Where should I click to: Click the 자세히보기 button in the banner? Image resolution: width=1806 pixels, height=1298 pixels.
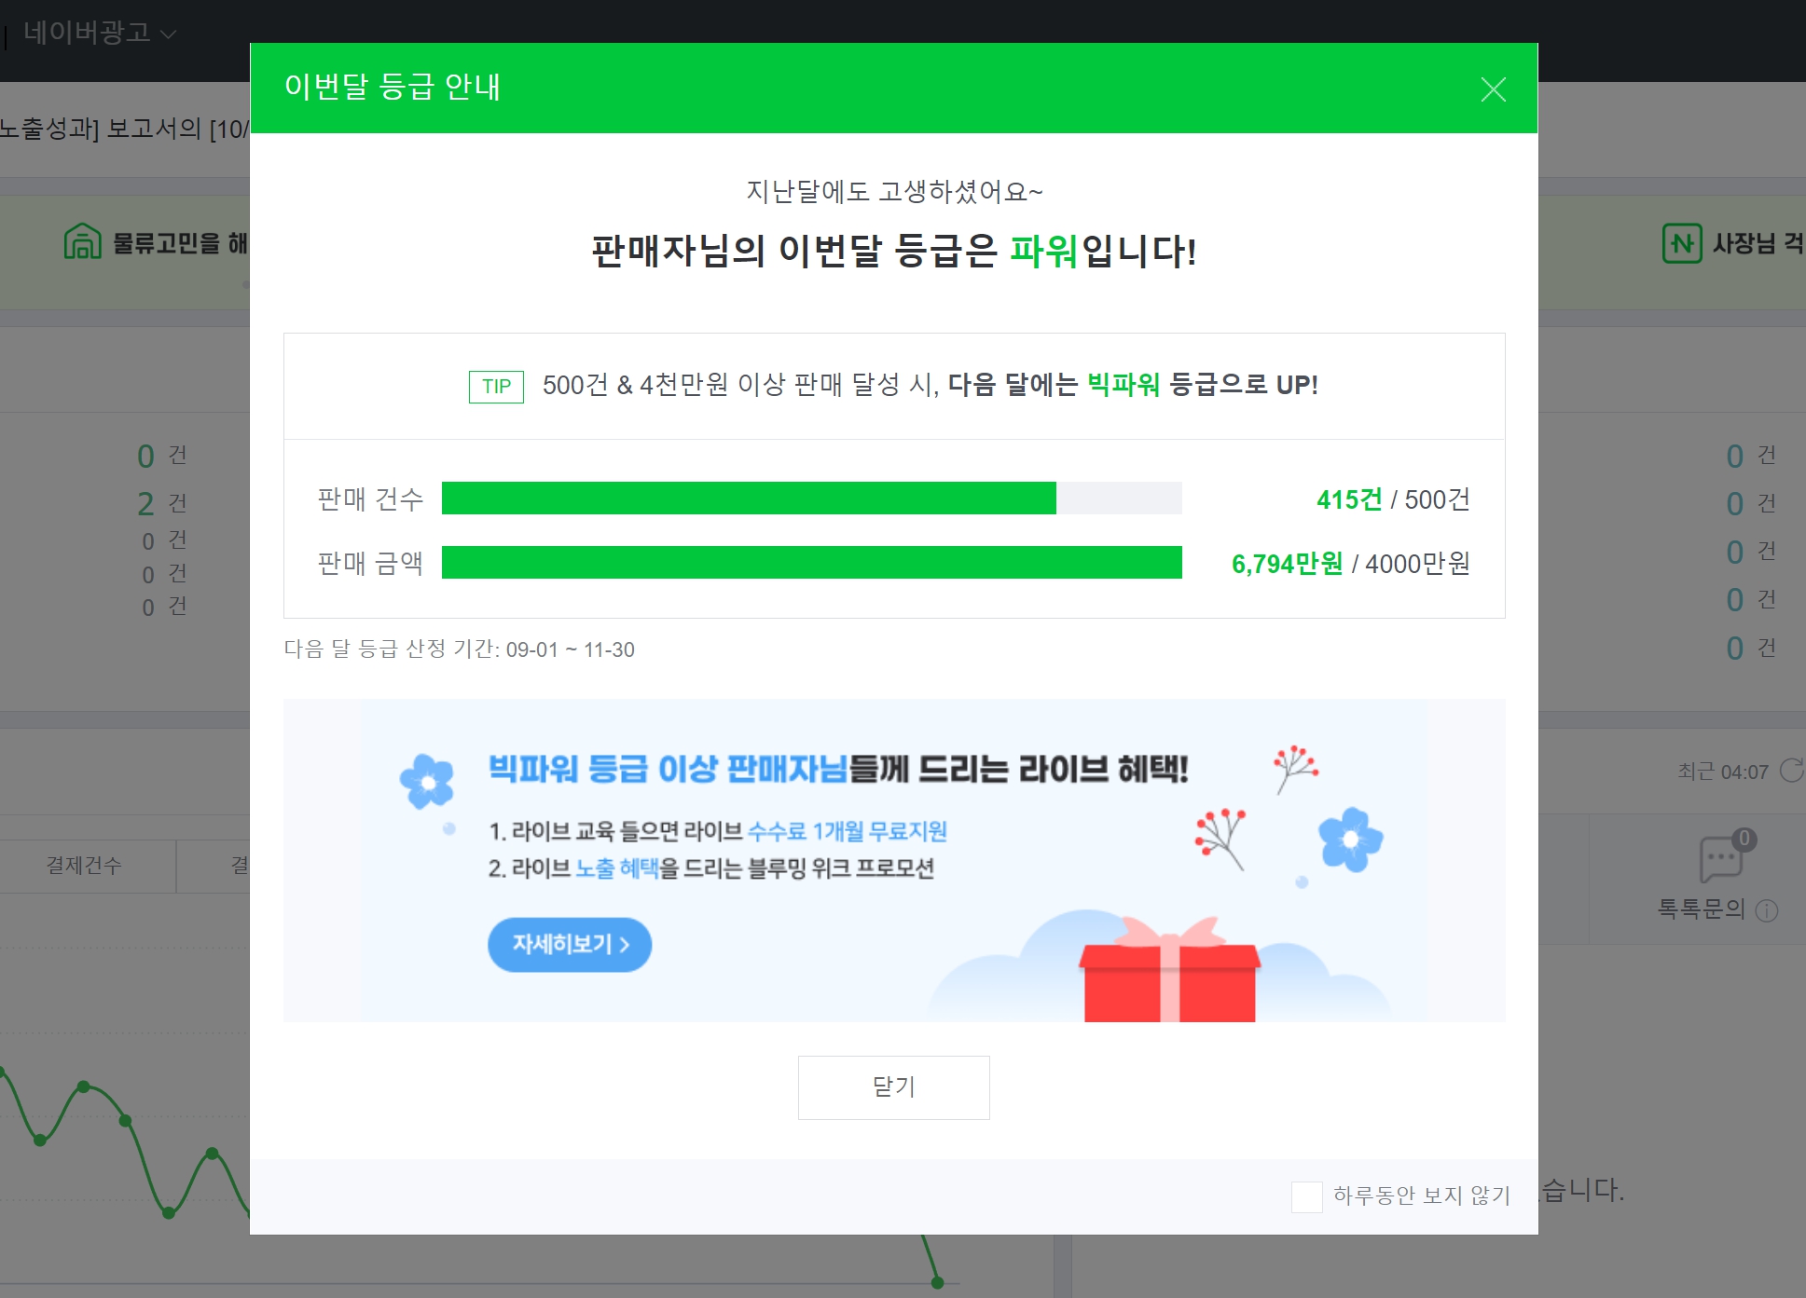click(x=570, y=945)
